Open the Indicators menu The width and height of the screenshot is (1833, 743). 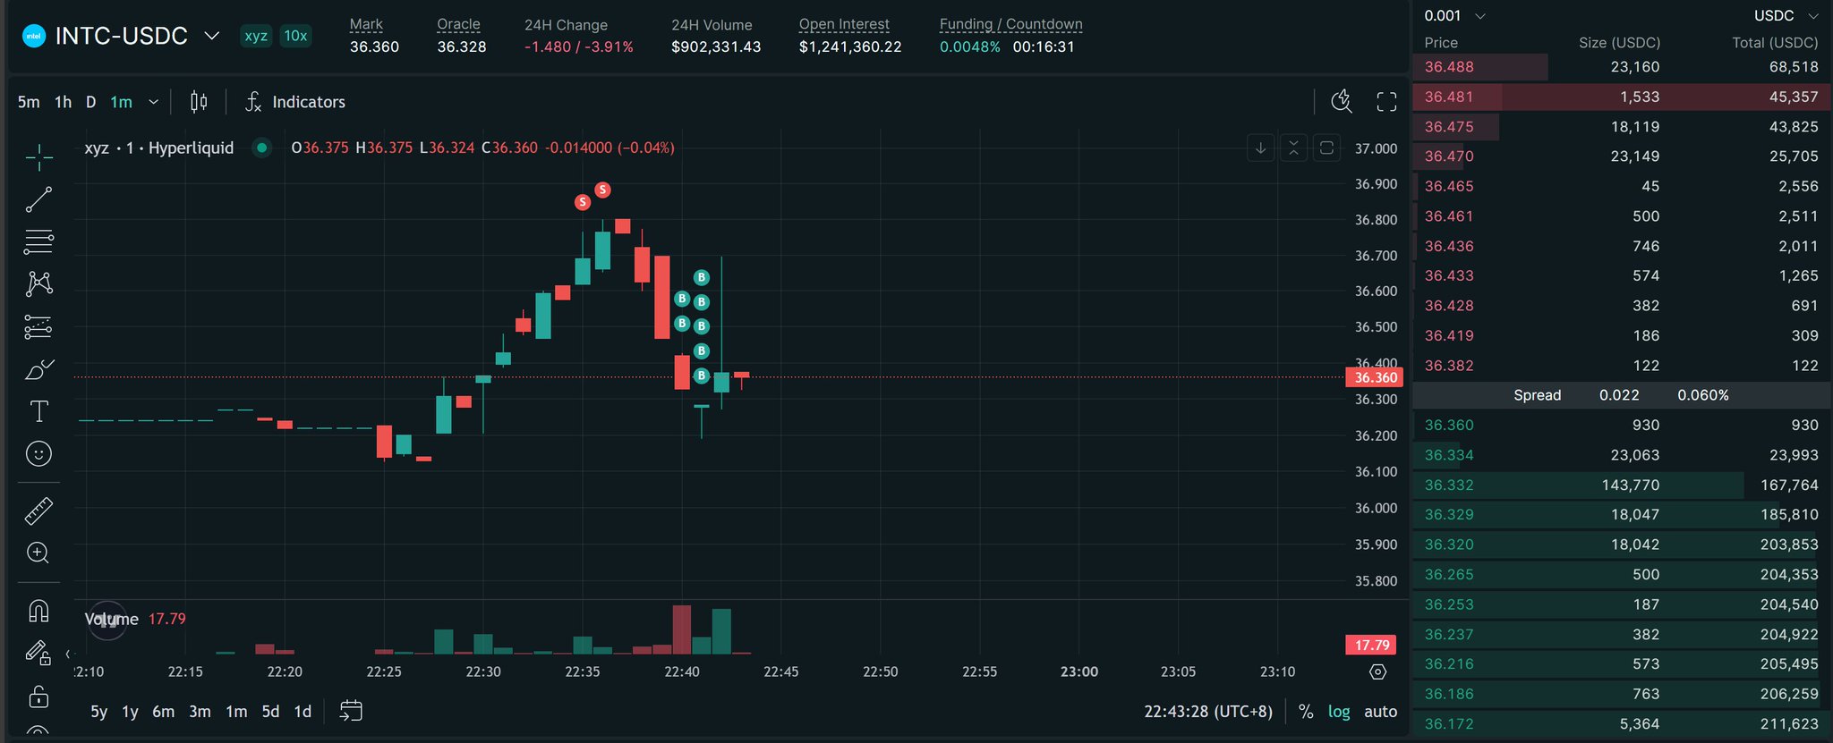(295, 102)
